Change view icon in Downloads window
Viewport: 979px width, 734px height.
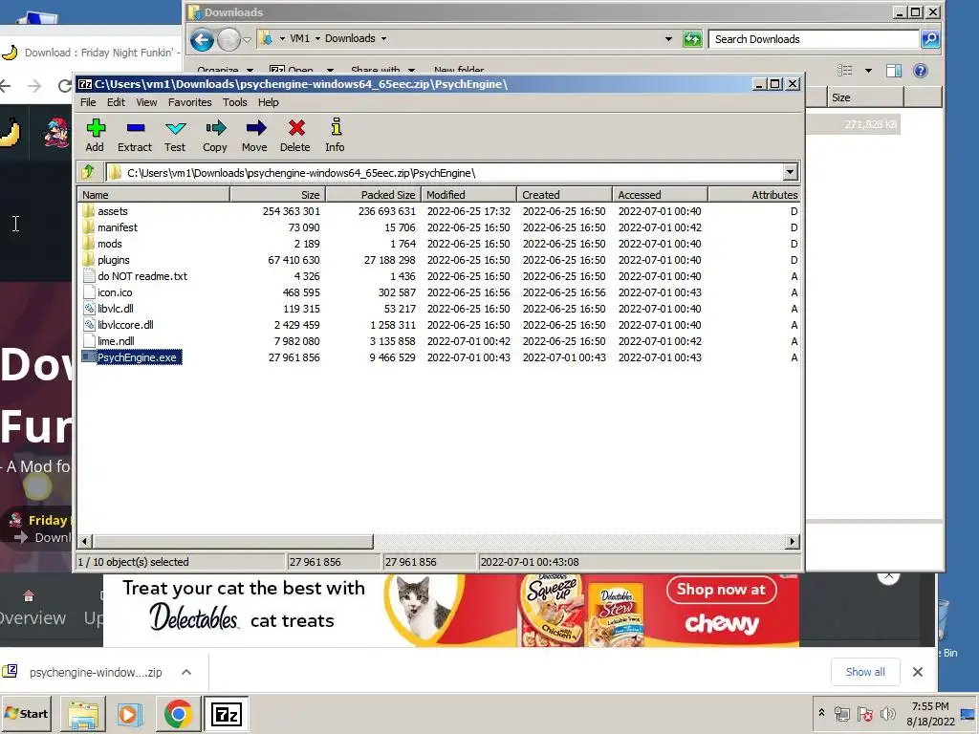tap(845, 71)
